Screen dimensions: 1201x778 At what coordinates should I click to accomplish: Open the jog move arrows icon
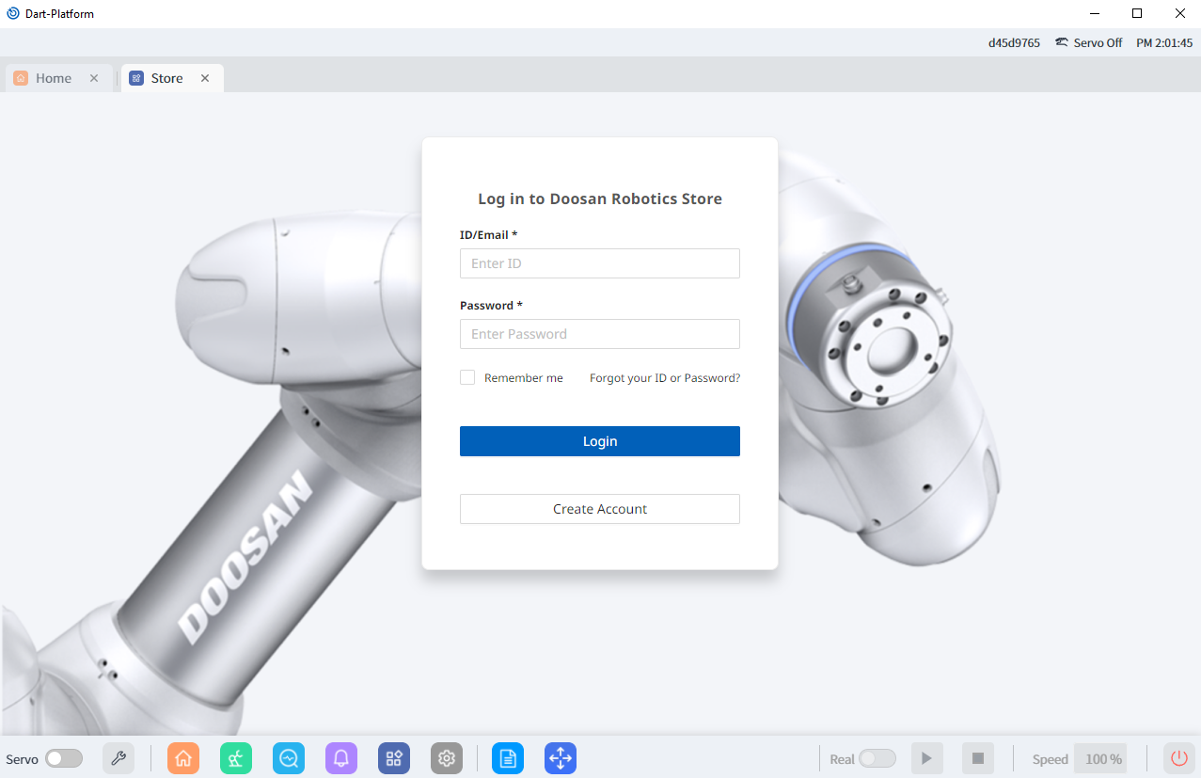tap(561, 758)
